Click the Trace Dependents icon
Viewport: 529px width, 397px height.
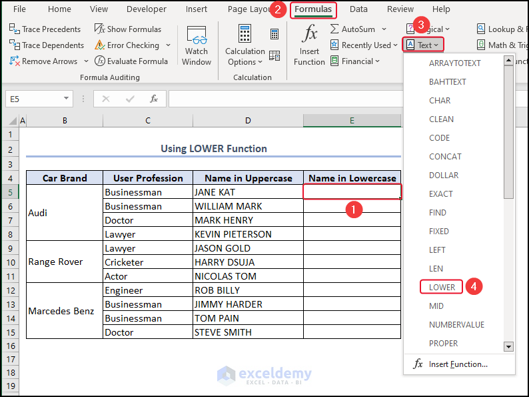click(15, 45)
